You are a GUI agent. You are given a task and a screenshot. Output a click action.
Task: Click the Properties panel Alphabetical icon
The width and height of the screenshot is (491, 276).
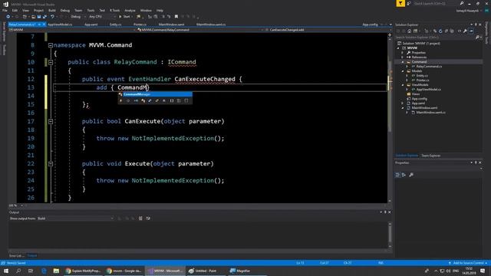(x=404, y=175)
